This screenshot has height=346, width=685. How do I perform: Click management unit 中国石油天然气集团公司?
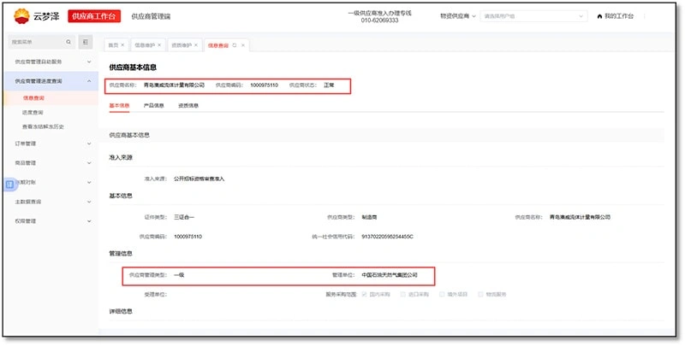tap(390, 275)
